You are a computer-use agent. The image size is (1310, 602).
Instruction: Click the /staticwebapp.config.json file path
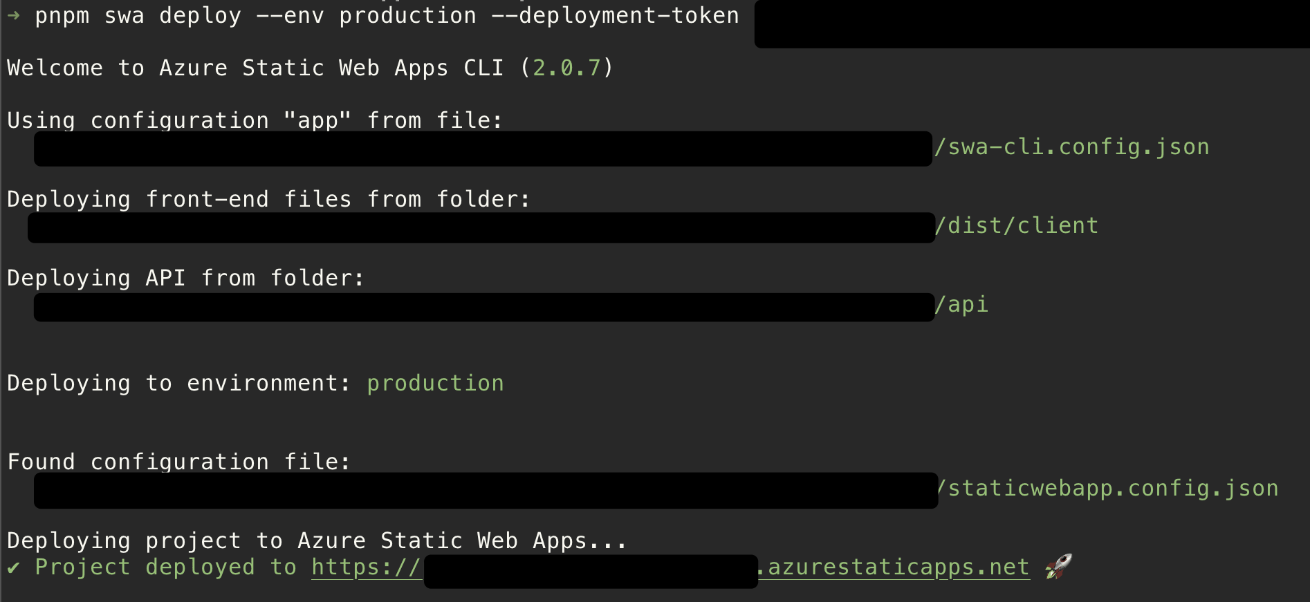pos(1109,489)
